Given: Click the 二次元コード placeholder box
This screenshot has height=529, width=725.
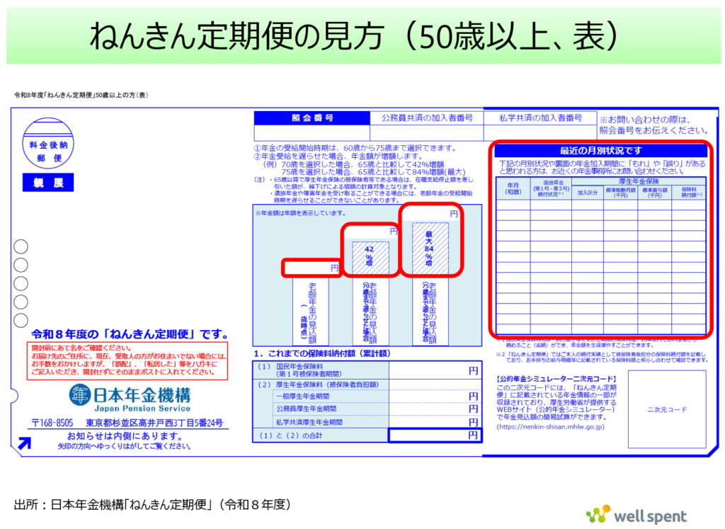Looking at the screenshot, I should [x=667, y=409].
